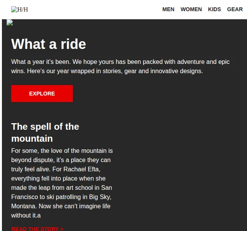Click the word Montana in the story
The height and width of the screenshot is (231, 247).
pos(23,206)
